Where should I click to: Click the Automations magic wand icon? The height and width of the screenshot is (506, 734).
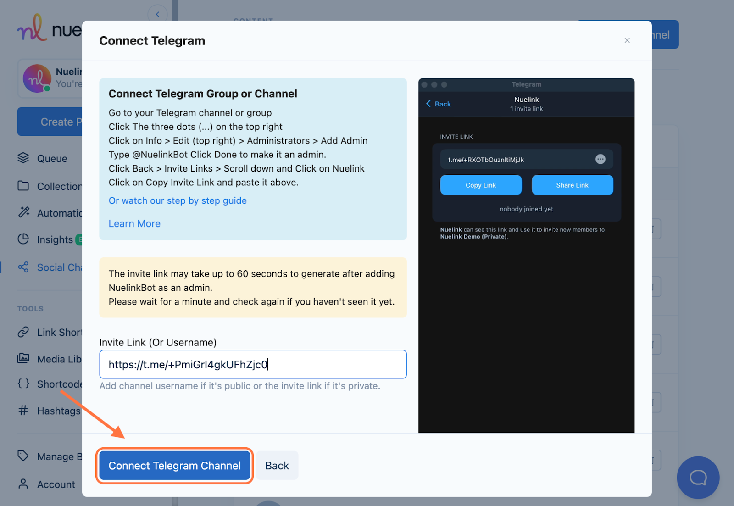tap(23, 212)
